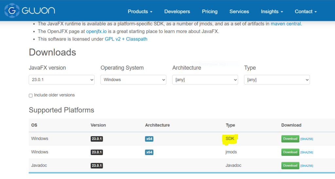Check Include older versions checkbox
Screen dimensions: 335x179
(x=30, y=96)
